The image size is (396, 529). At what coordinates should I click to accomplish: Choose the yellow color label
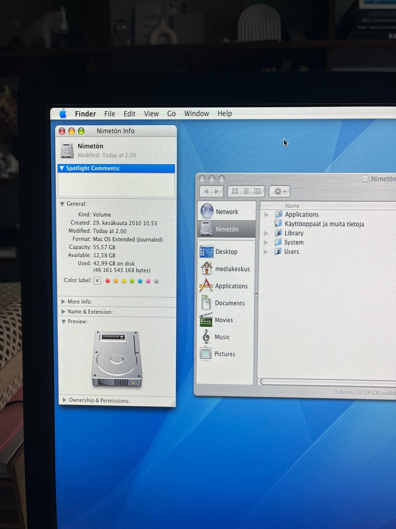(124, 281)
